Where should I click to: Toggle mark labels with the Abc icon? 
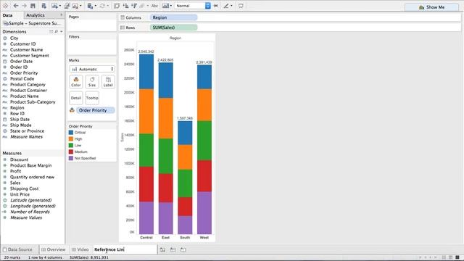(154, 6)
